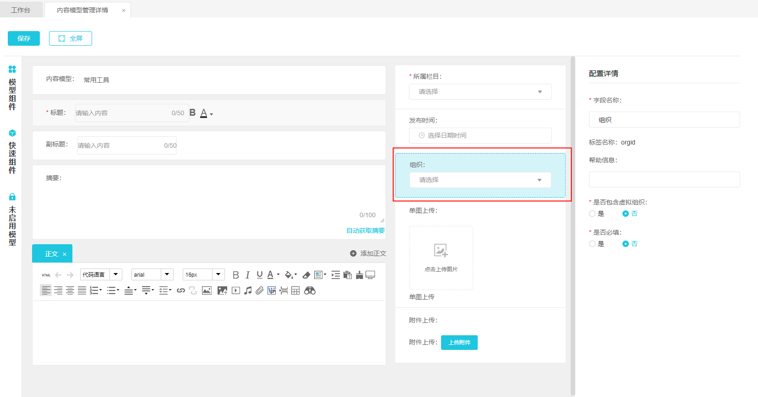Screen dimensions: 758x397
Task: Switch to the 工作台 tab
Action: [x=21, y=10]
